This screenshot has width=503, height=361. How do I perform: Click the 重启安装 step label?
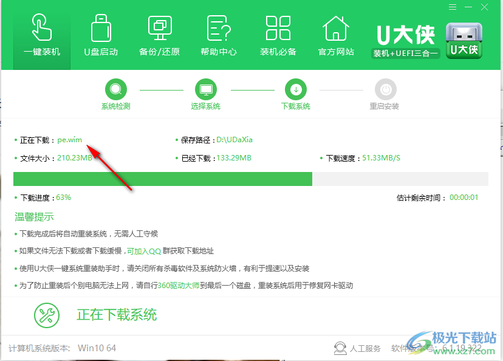tap(385, 106)
